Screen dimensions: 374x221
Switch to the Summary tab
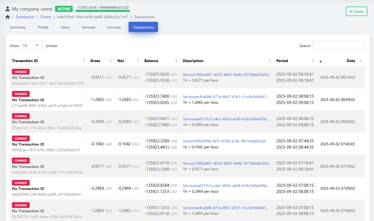[18, 27]
